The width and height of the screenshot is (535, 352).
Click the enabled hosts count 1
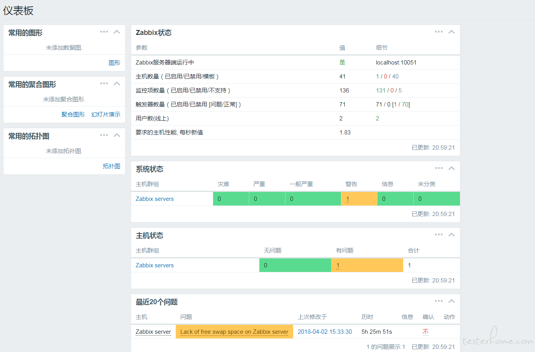click(x=377, y=77)
